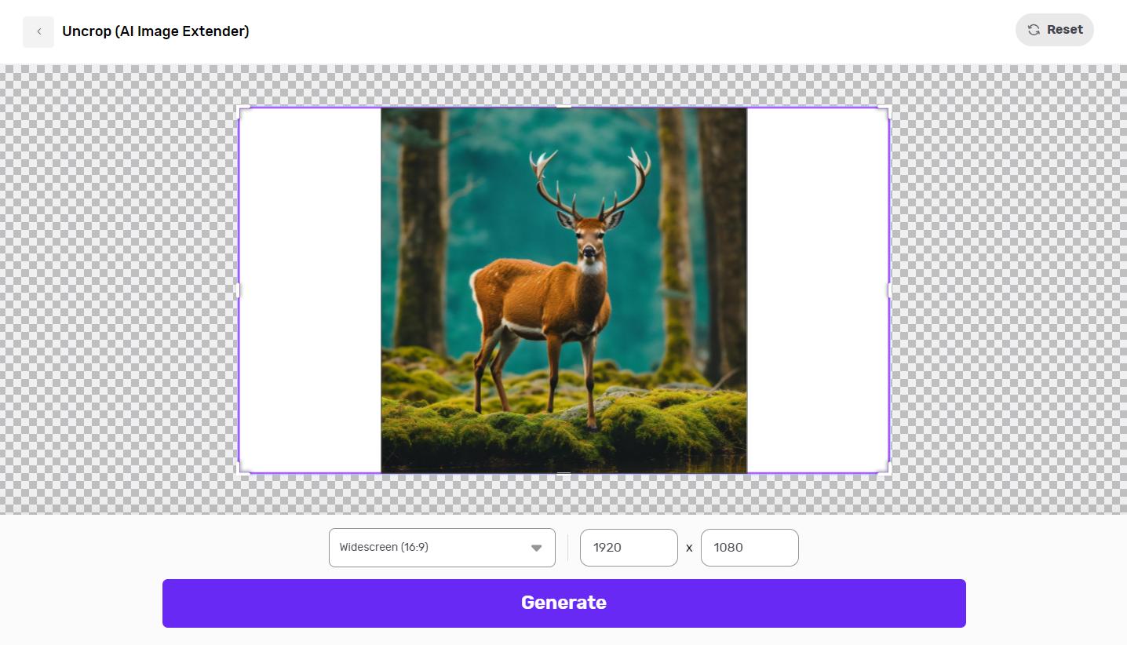Image resolution: width=1127 pixels, height=645 pixels.
Task: Click the Reset refresh icon
Action: tap(1034, 30)
